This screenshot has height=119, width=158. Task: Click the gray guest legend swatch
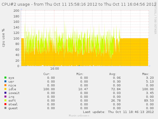5,108
